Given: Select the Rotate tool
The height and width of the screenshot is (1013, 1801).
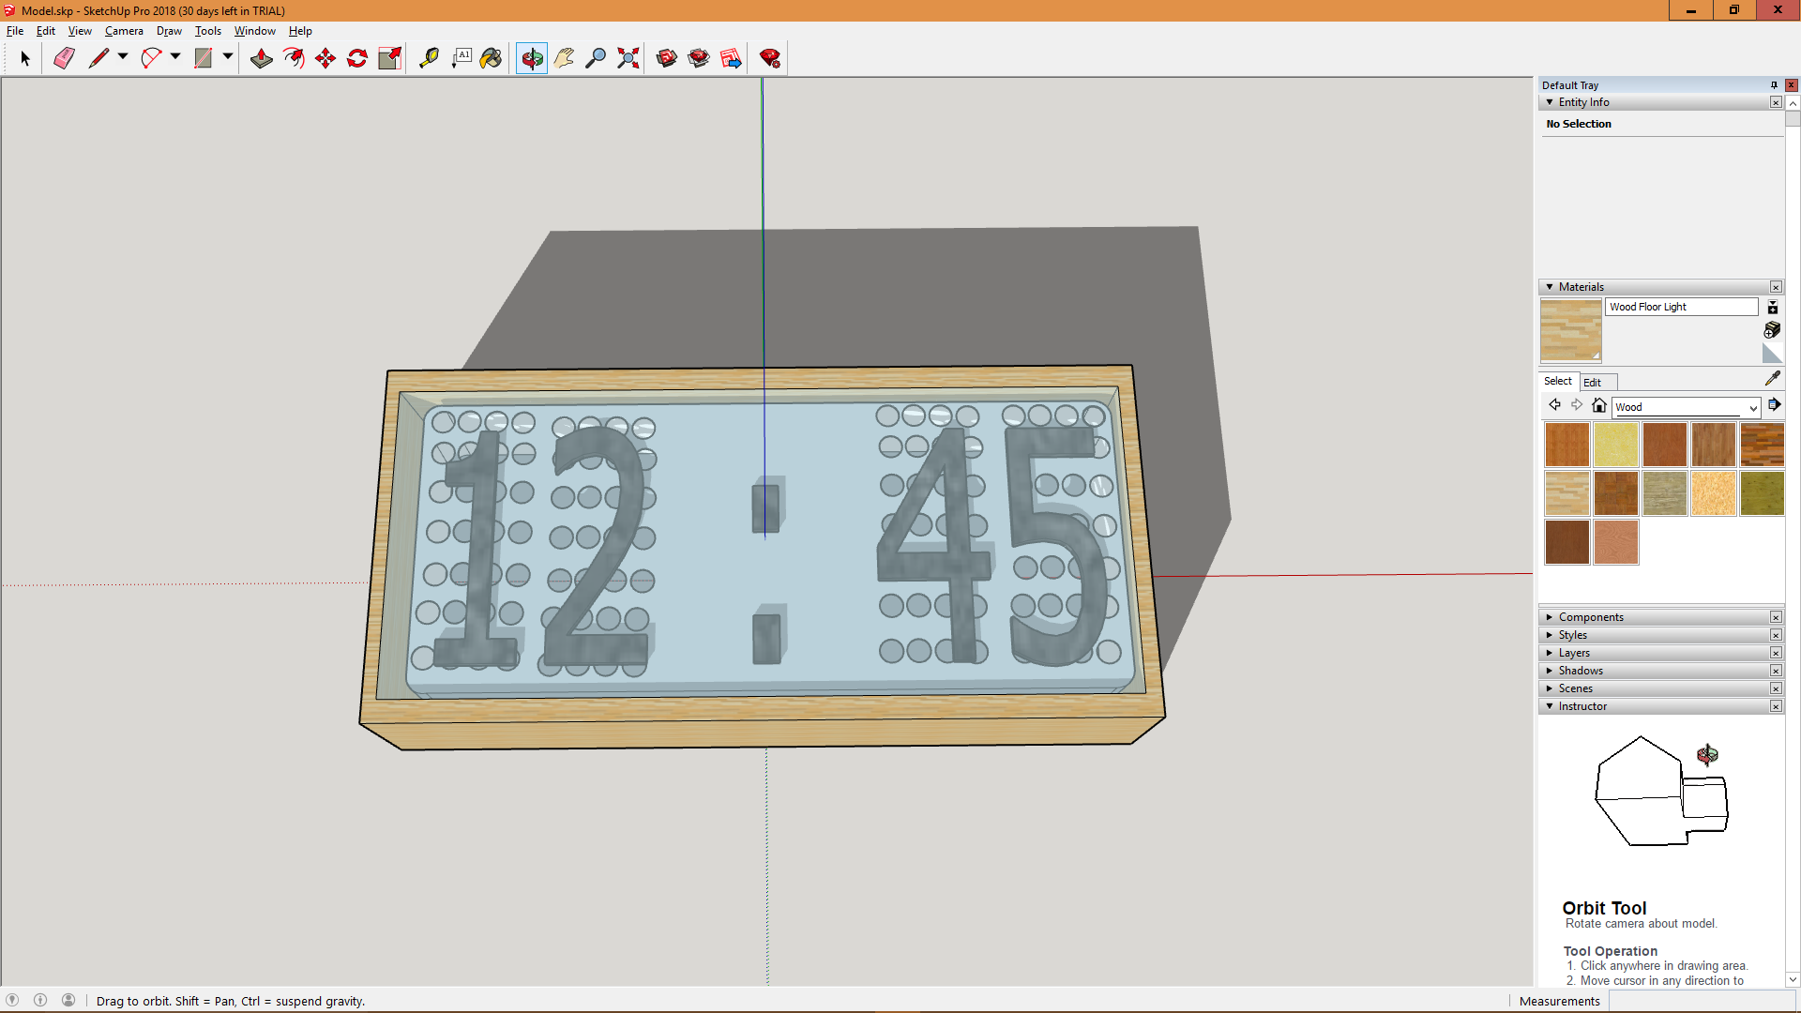Looking at the screenshot, I should [357, 58].
